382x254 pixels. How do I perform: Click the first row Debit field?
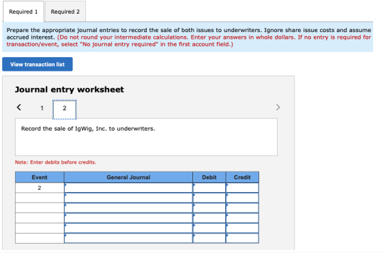pyautogui.click(x=209, y=188)
